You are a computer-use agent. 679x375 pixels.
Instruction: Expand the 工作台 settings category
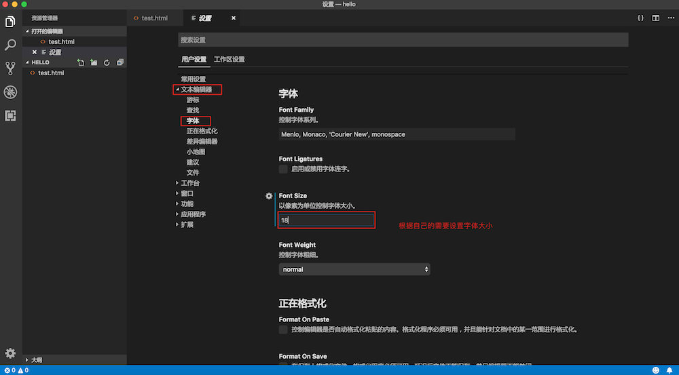click(190, 183)
